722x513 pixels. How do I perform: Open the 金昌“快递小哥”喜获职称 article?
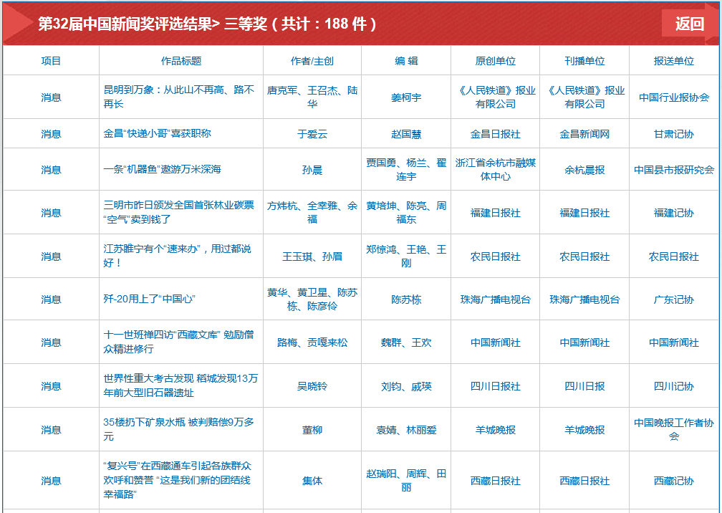pyautogui.click(x=158, y=133)
